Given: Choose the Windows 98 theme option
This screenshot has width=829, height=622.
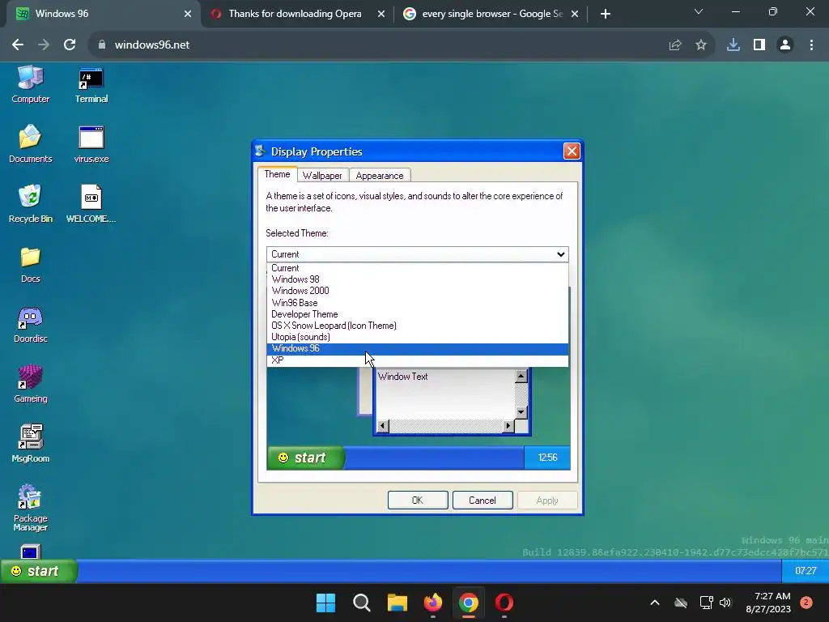Looking at the screenshot, I should click(x=418, y=279).
